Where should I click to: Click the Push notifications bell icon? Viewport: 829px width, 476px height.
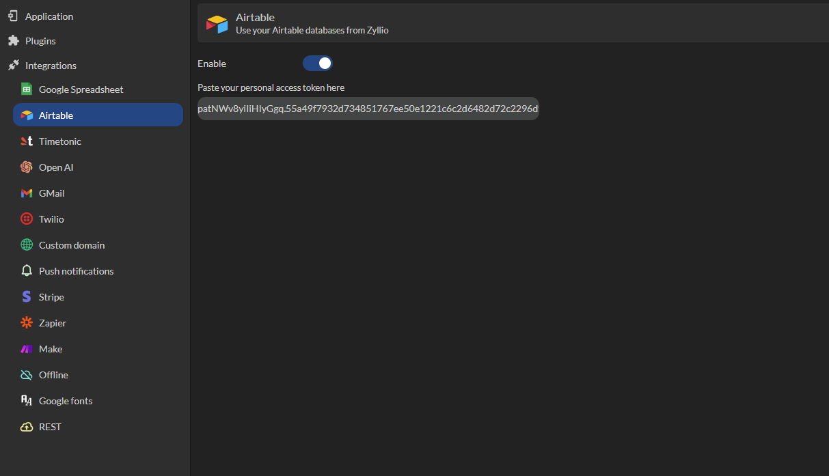27,271
